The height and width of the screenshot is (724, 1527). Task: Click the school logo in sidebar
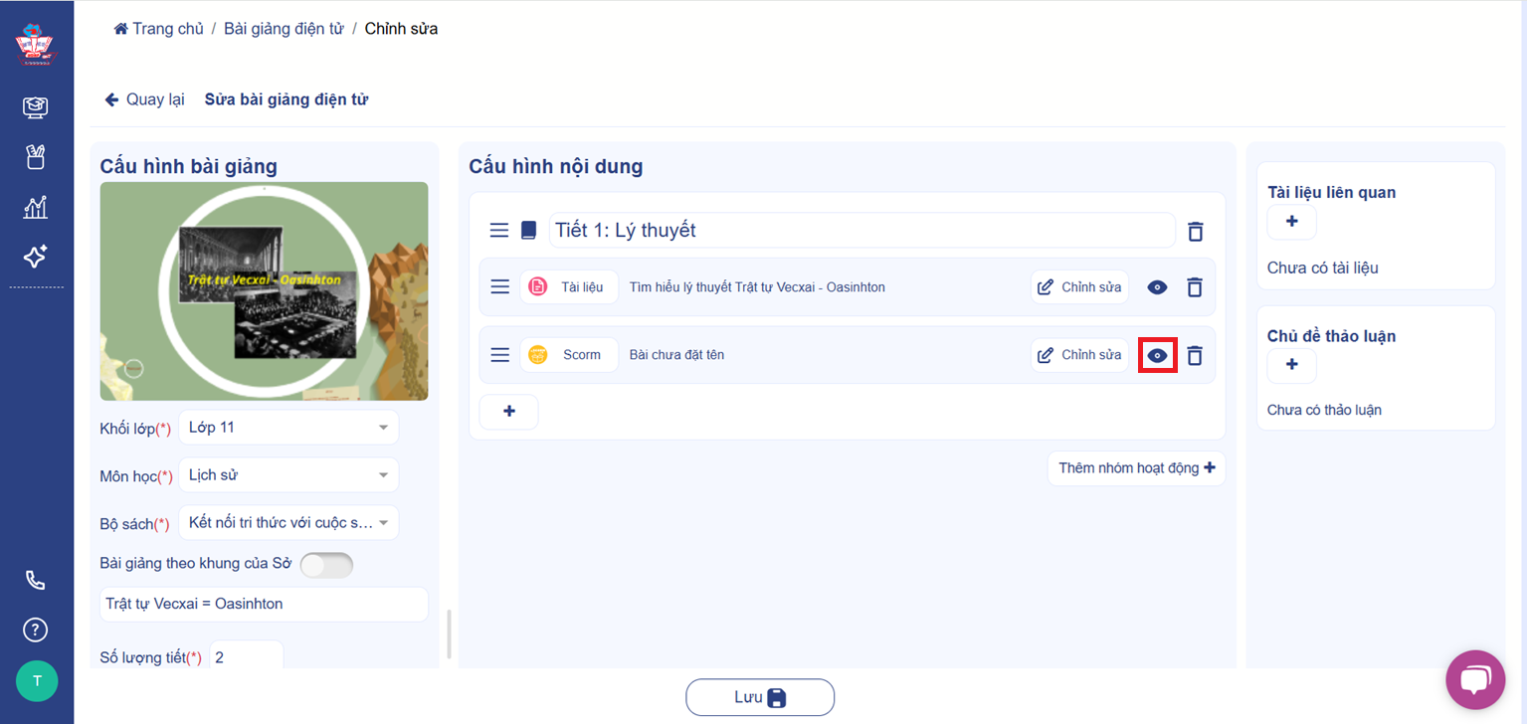(x=36, y=44)
